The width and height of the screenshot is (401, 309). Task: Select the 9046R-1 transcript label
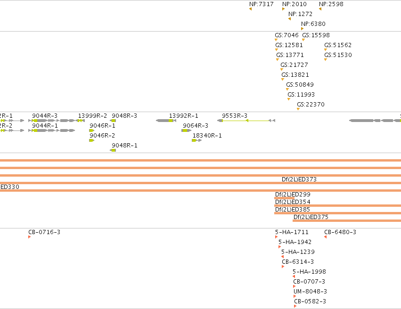pos(102,126)
